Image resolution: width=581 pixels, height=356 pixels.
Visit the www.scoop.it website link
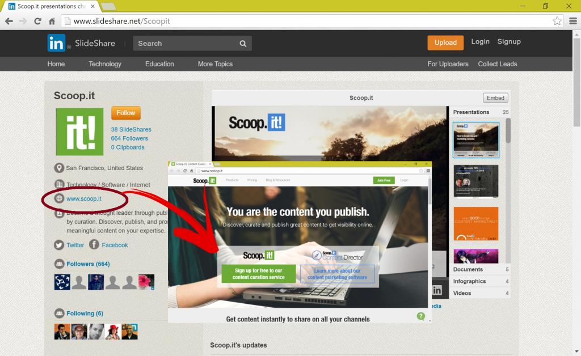click(x=84, y=199)
